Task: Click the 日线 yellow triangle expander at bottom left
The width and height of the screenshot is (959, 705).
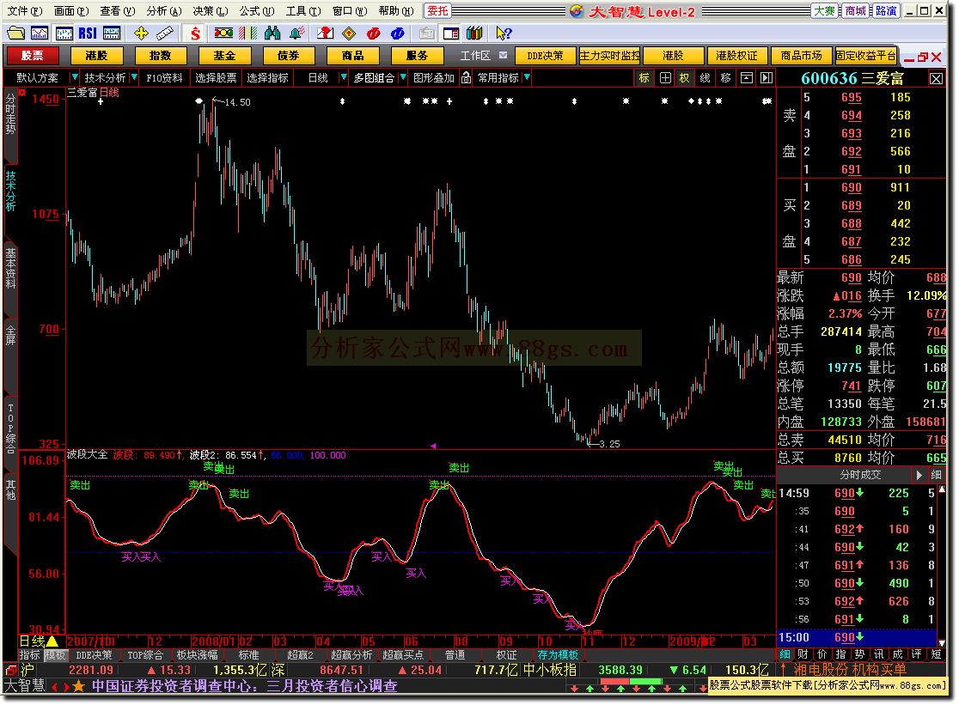Action: pos(52,641)
